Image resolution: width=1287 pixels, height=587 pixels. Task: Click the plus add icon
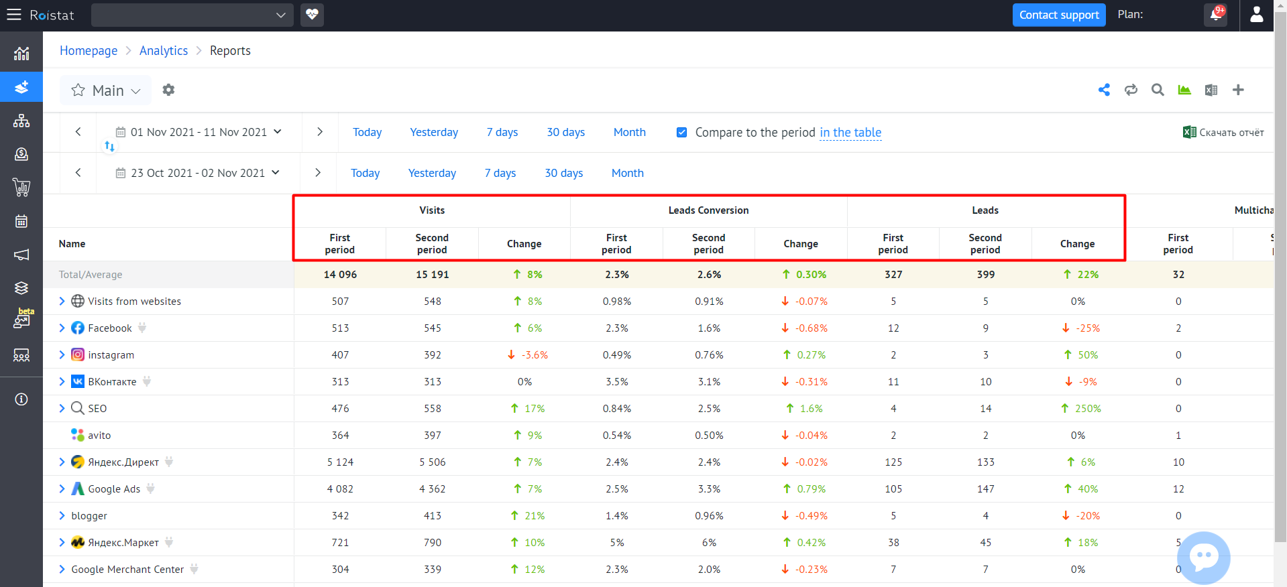1238,90
